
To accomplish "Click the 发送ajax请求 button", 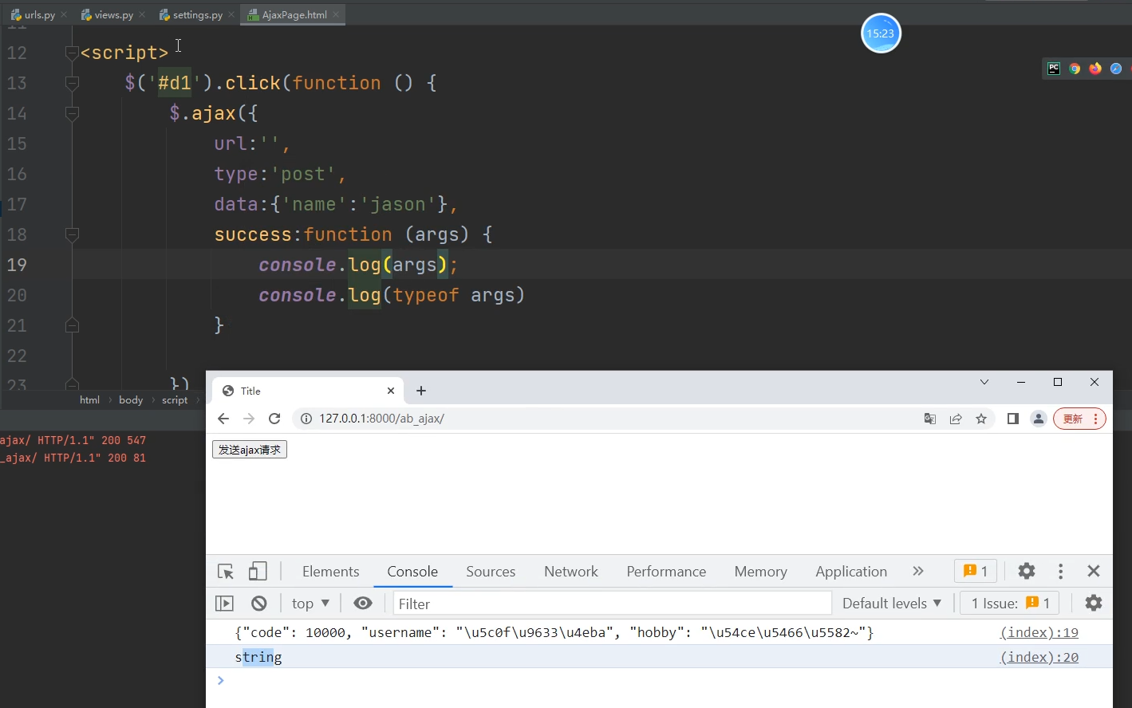I will (x=250, y=450).
